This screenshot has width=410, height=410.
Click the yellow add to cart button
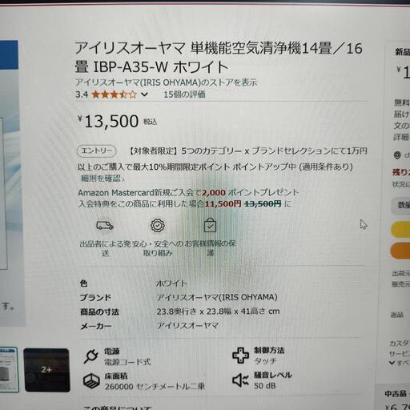400,229
